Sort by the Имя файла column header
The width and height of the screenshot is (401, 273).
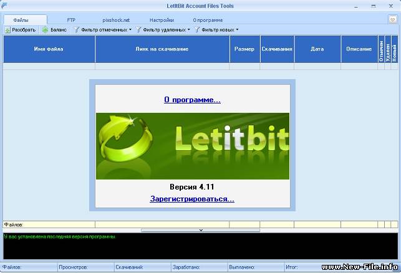tap(49, 49)
